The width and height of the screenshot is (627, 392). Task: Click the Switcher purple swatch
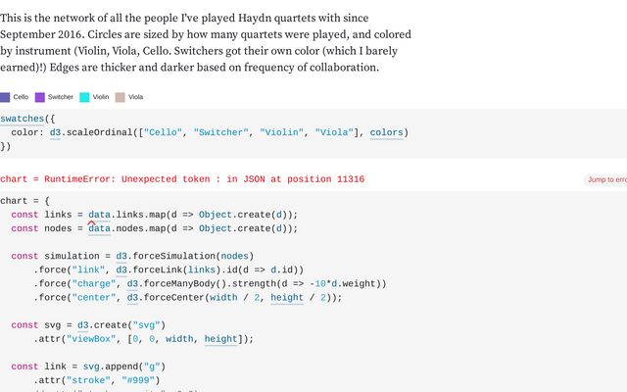click(39, 97)
